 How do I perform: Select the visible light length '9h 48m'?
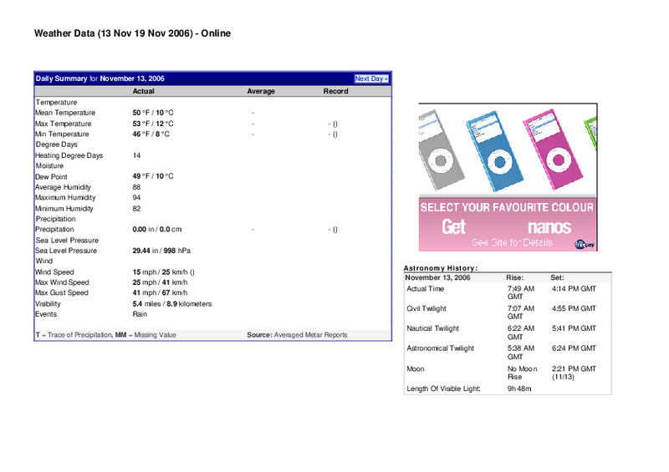click(x=519, y=388)
